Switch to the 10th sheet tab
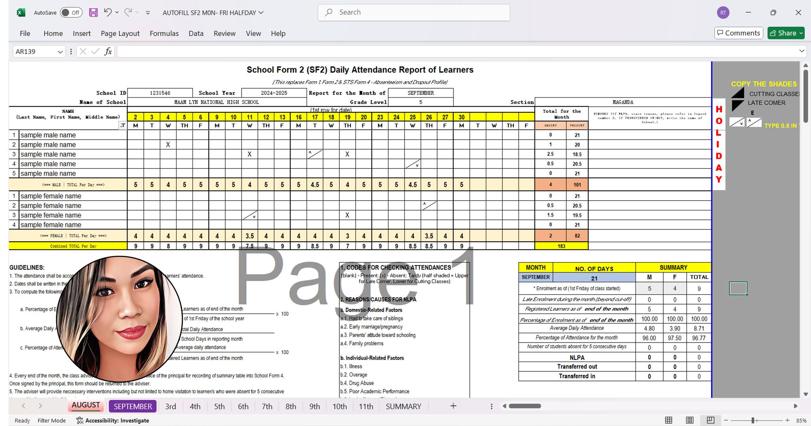This screenshot has width=811, height=426. pyautogui.click(x=339, y=406)
